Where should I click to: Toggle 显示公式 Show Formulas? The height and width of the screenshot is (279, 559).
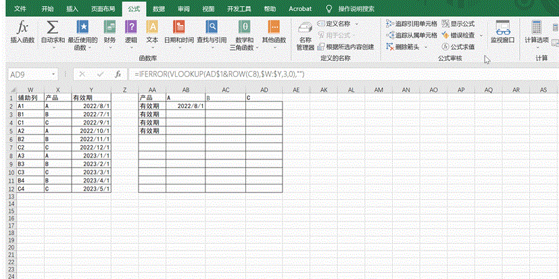coord(458,24)
